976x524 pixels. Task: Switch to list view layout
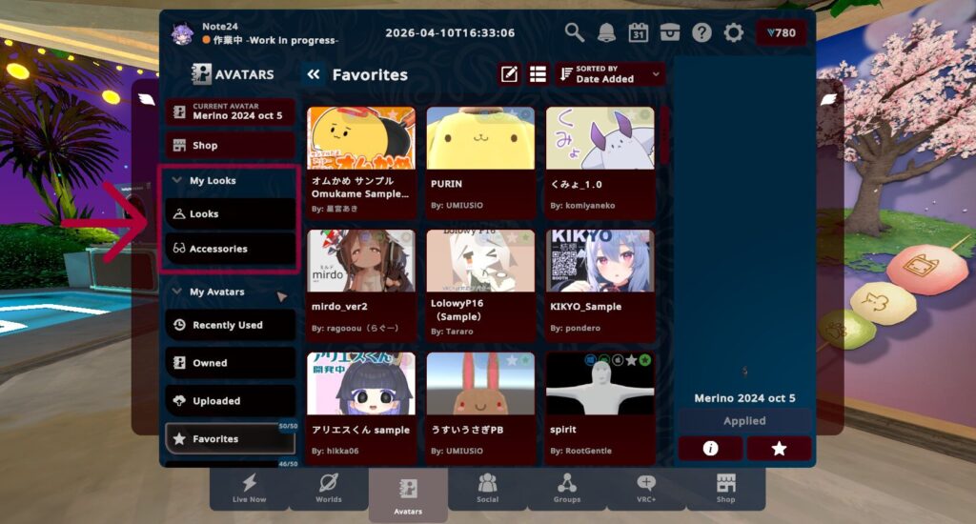pos(538,74)
